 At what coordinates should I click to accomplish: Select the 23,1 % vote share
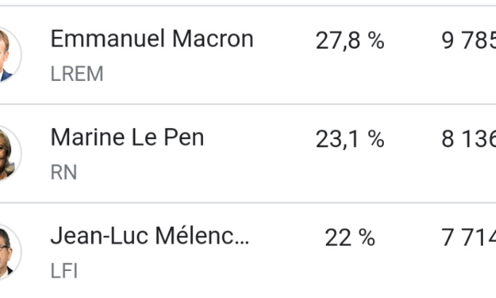(x=349, y=139)
